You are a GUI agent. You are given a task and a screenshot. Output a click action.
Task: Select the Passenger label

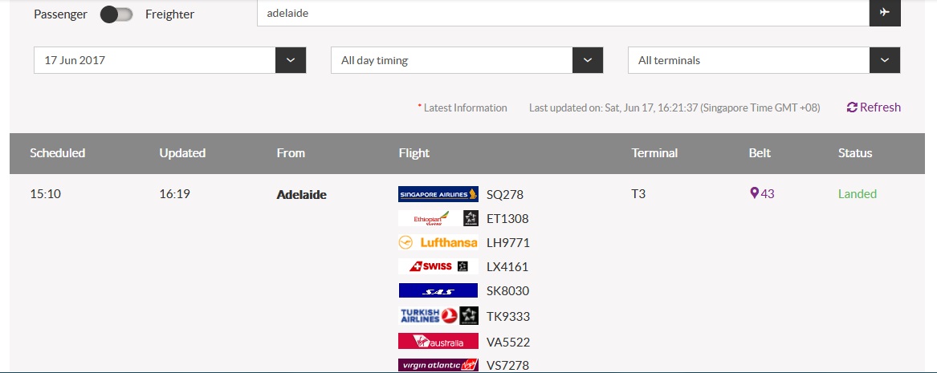[60, 14]
